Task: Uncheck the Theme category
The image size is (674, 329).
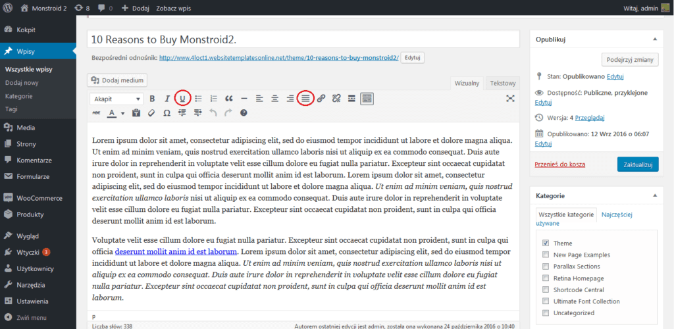Action: [546, 243]
